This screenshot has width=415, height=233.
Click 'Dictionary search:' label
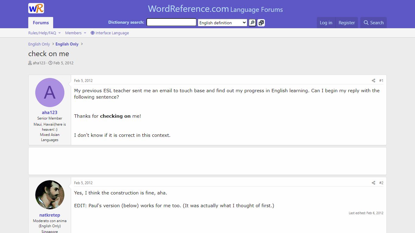[x=126, y=22]
